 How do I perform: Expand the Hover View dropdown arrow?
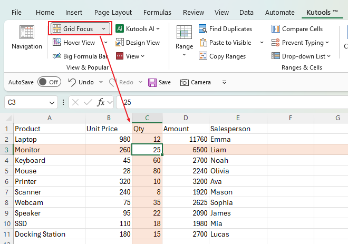coord(105,42)
